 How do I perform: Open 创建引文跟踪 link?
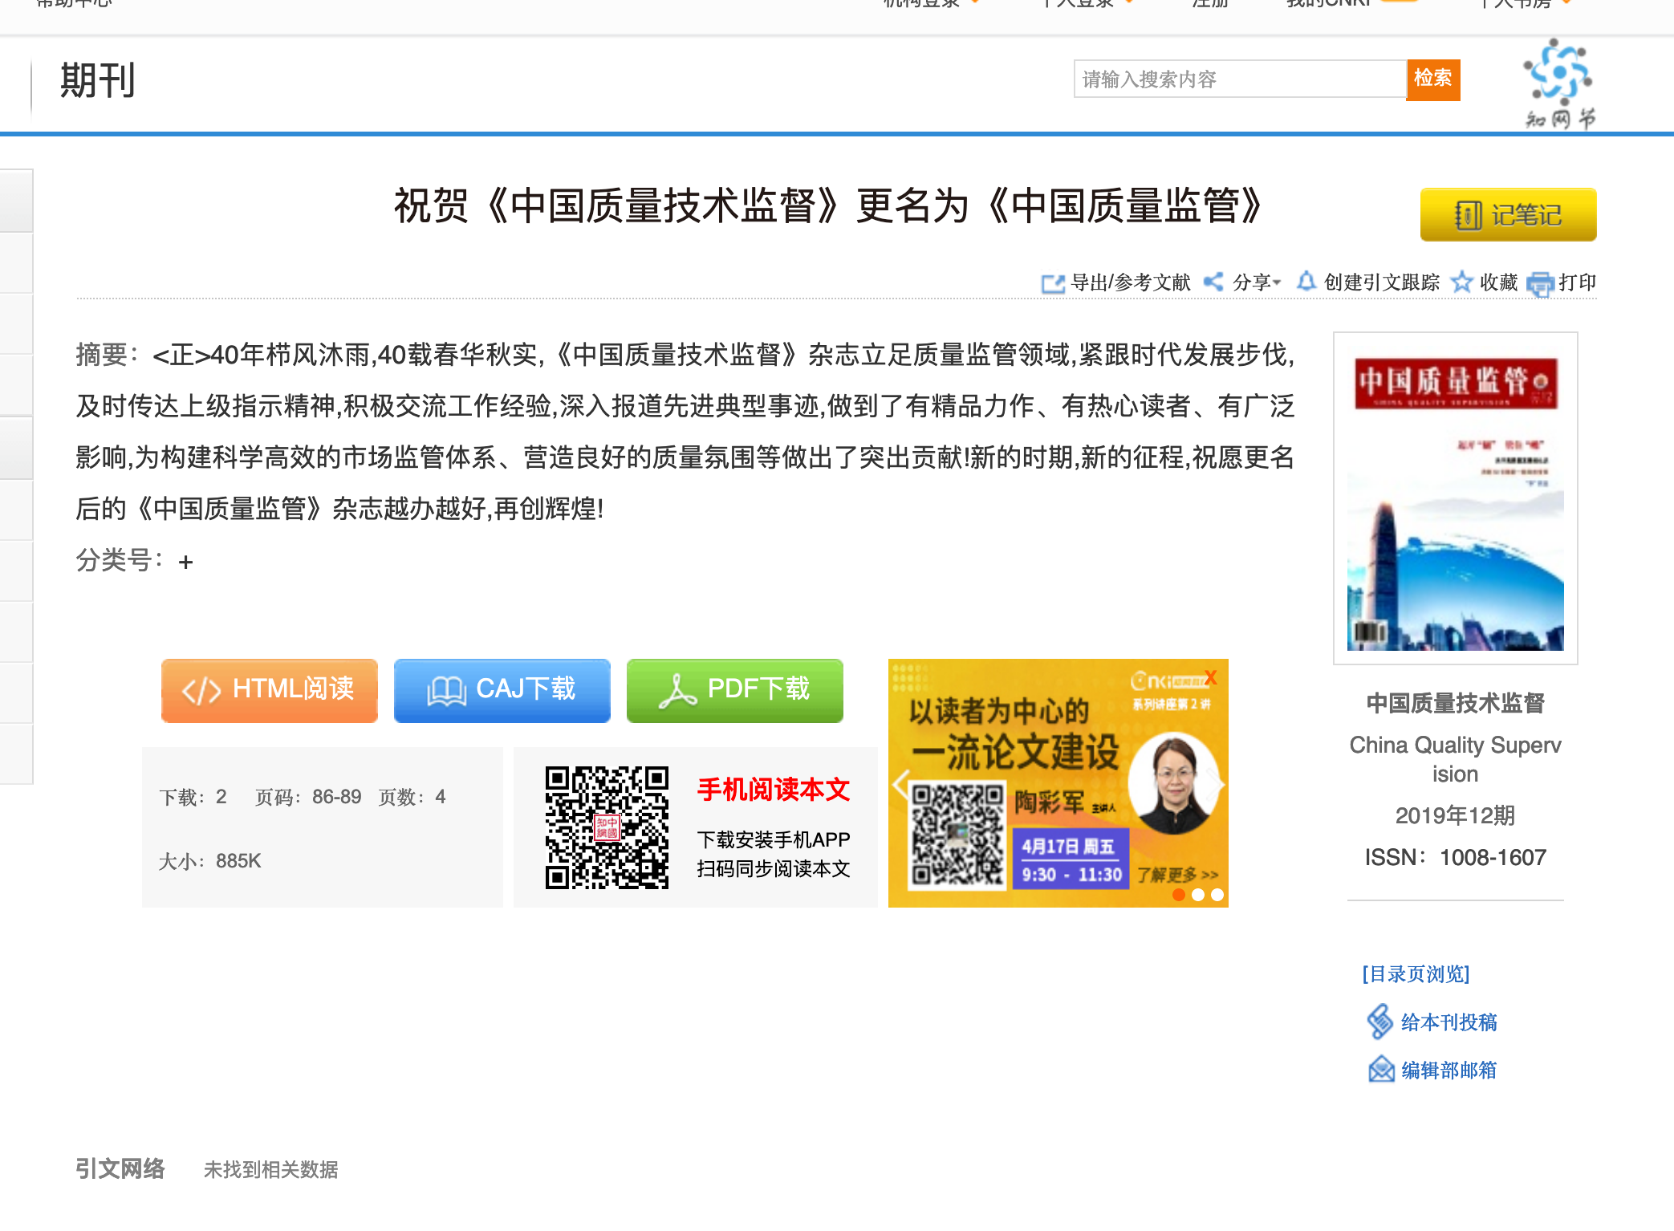pos(1381,282)
